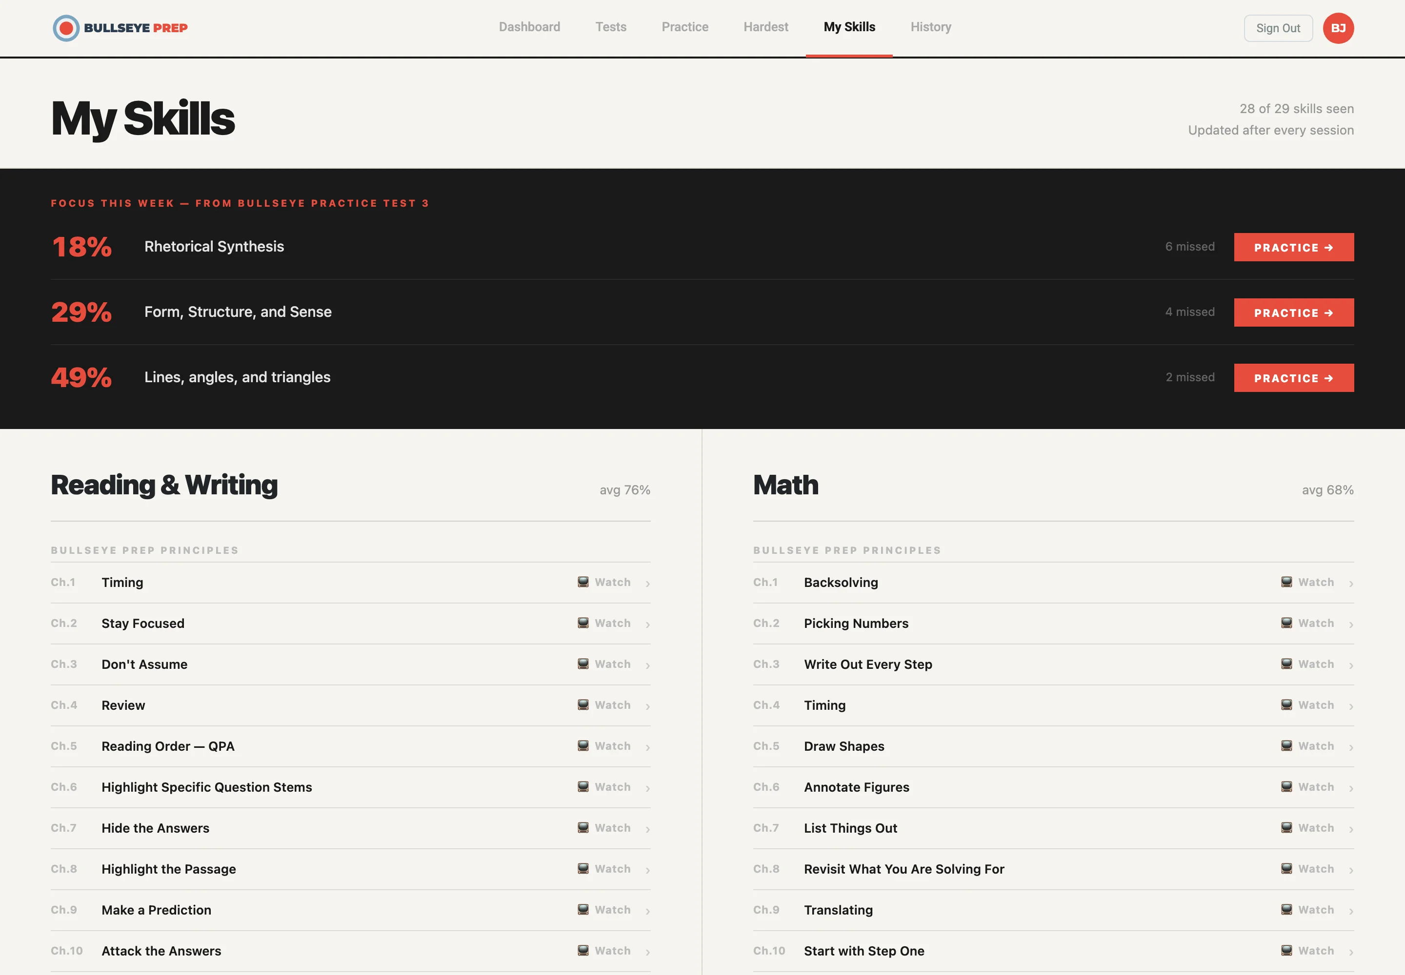The image size is (1405, 975).
Task: Click the video icon beside Reading Timing
Action: [583, 582]
